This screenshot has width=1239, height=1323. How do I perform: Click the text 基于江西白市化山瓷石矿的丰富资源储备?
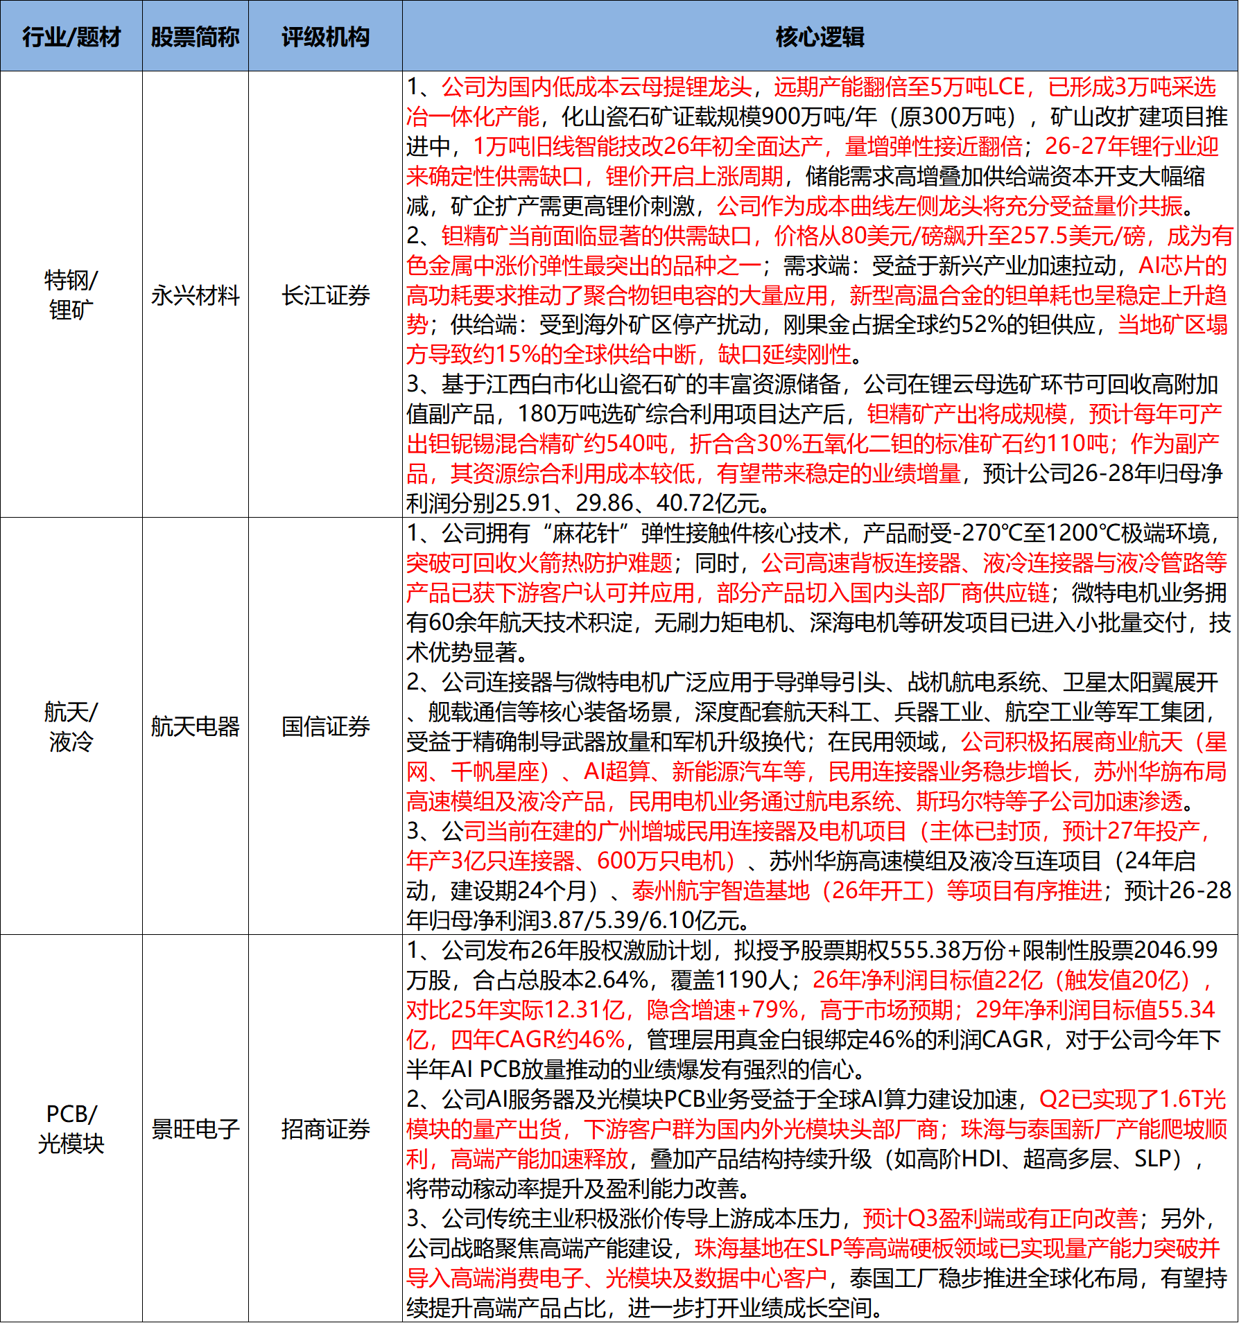641,385
